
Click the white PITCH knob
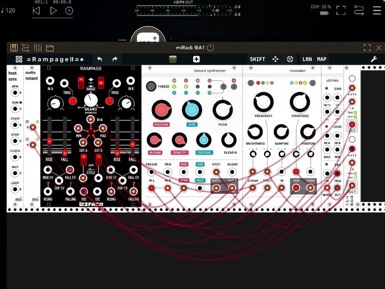tap(223, 110)
